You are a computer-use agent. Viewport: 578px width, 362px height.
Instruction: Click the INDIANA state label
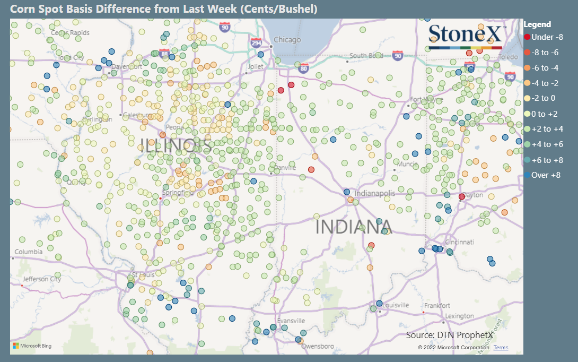pos(353,227)
